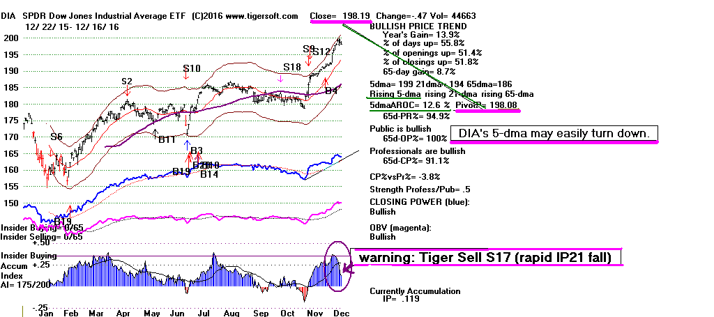Click the S6 sell signal label
The image size is (714, 317).
tap(56, 137)
